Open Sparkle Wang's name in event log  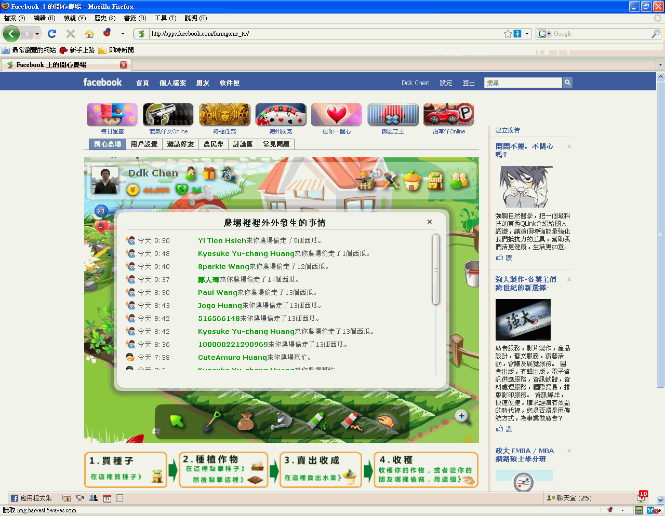click(x=223, y=266)
